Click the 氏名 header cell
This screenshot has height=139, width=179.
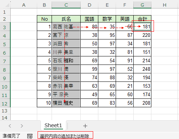(x=66, y=19)
